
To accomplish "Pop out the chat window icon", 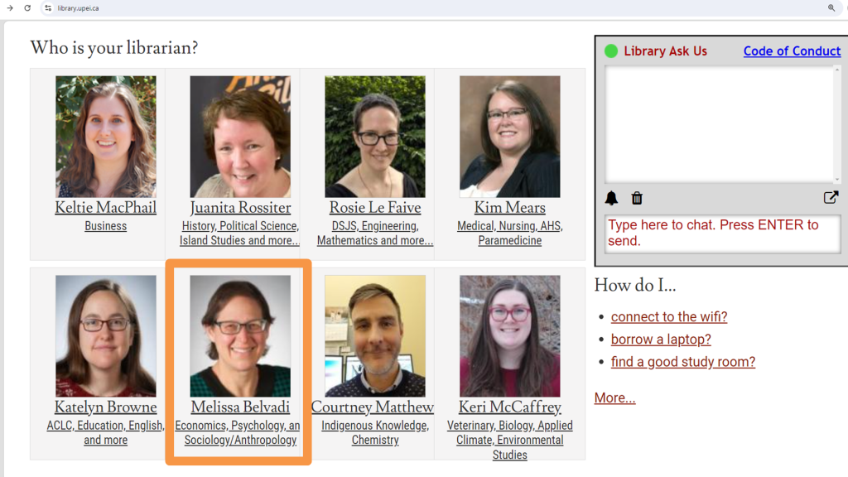I will click(831, 197).
